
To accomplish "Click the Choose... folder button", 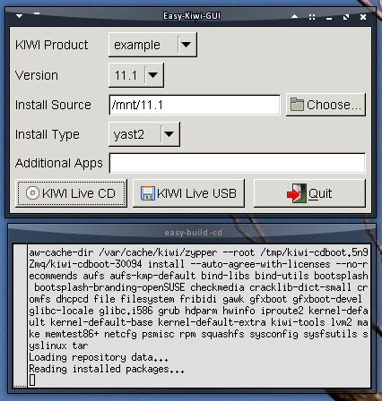I will [326, 105].
